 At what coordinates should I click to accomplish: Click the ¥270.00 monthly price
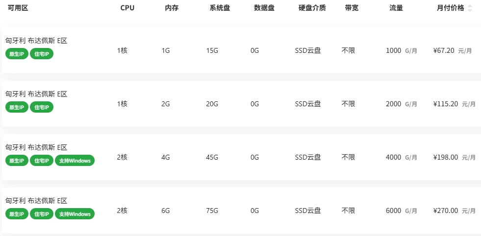[x=446, y=211]
